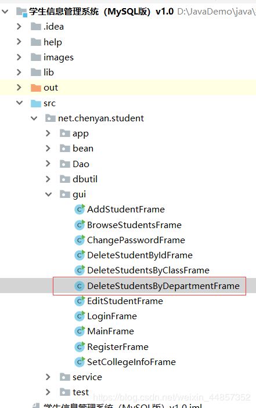Click the app package icon
This screenshot has height=408, width=256.
pyautogui.click(x=65, y=133)
